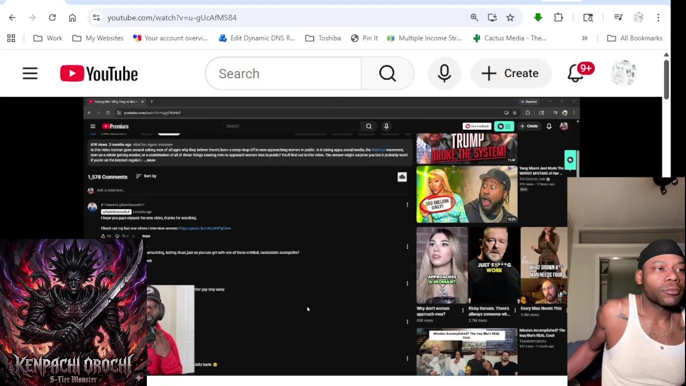View site information icon in address bar
Image resolution: width=686 pixels, height=386 pixels.
coord(96,18)
